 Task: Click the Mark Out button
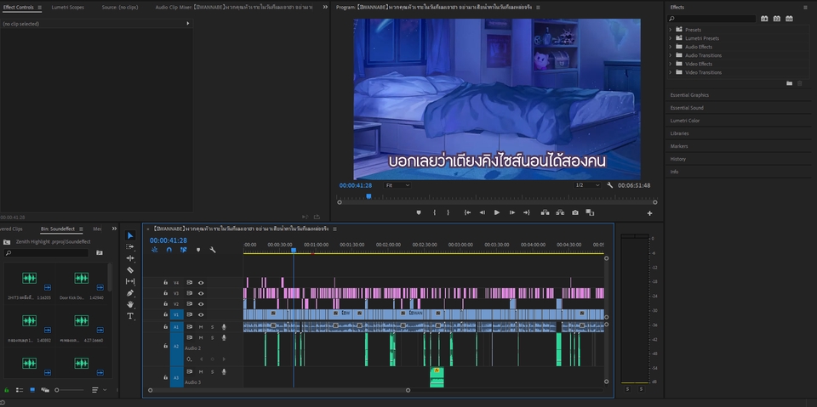(x=448, y=212)
